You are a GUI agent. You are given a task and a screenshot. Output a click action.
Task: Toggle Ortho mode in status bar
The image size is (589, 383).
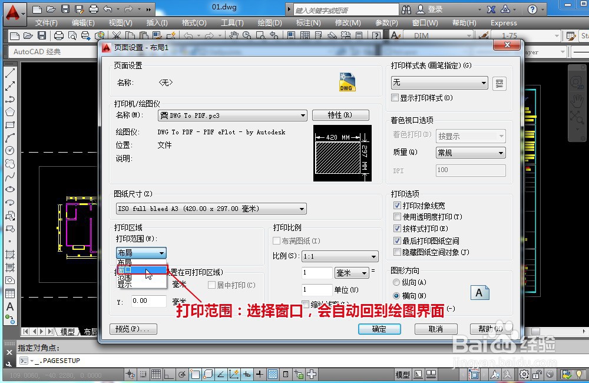point(168,374)
